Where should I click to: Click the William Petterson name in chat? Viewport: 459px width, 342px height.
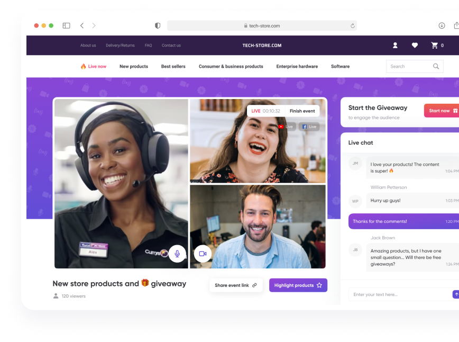(x=389, y=187)
